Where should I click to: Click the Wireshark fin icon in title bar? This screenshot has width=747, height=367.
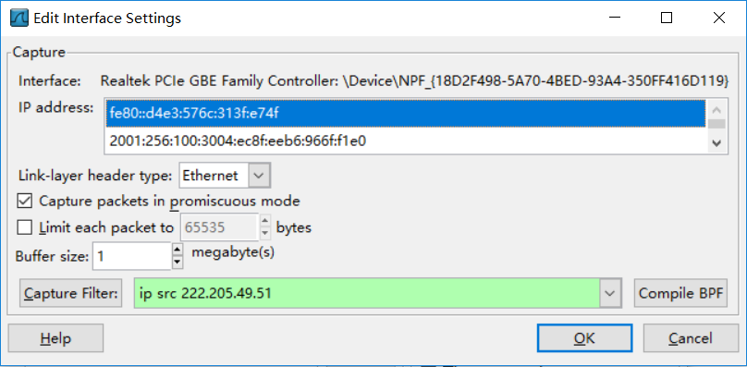tap(19, 18)
